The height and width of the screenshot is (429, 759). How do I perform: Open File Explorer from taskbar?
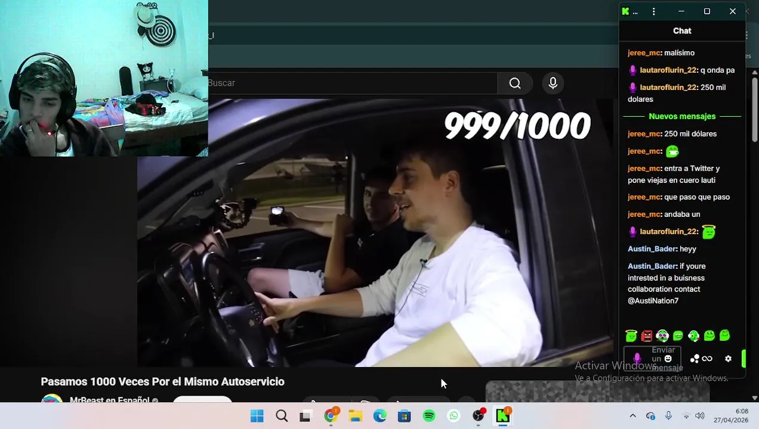(x=356, y=416)
